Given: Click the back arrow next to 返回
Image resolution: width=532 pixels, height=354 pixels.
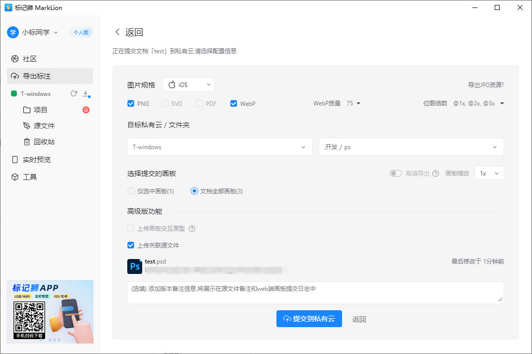Looking at the screenshot, I should tap(117, 32).
